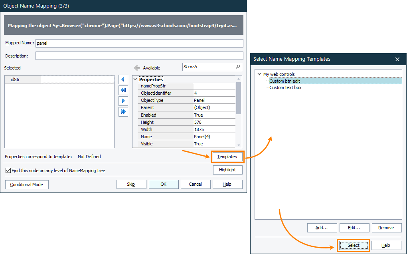Click Select in the templates dialog
The width and height of the screenshot is (407, 254).
(354, 245)
